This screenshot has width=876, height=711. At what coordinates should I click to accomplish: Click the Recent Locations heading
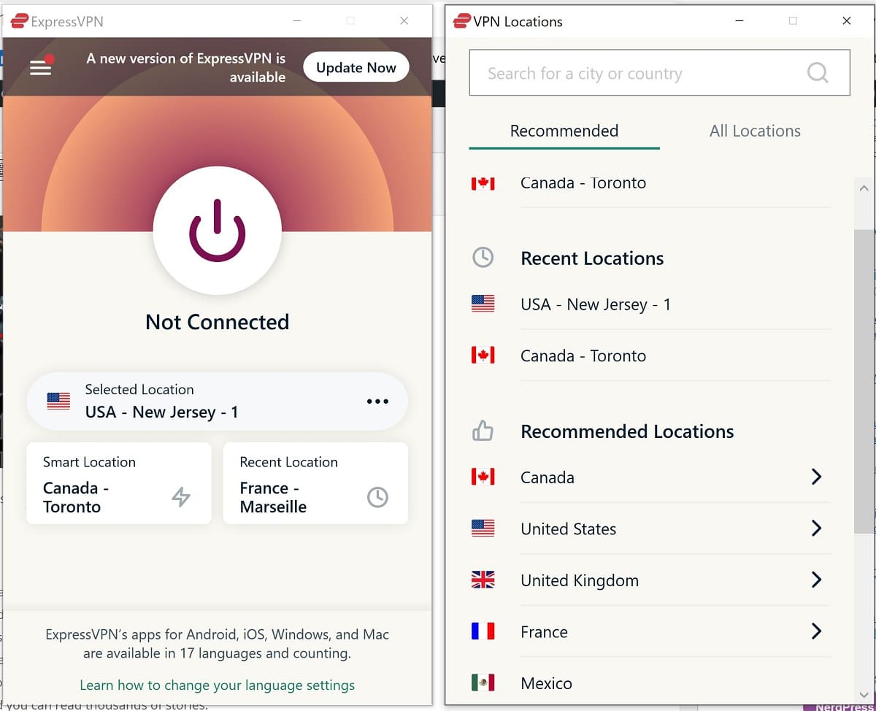pos(592,258)
